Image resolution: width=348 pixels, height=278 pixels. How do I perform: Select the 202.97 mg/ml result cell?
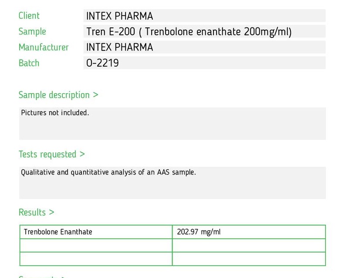point(249,232)
